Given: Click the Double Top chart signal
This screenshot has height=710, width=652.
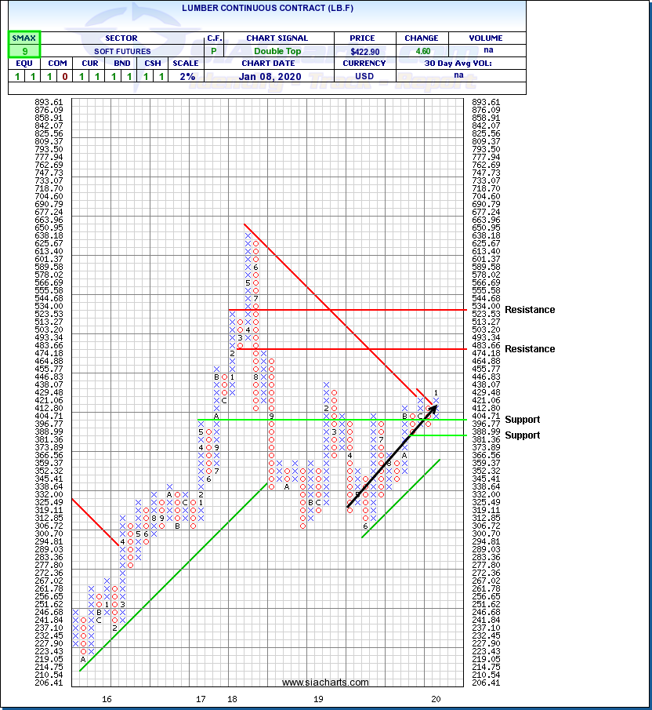Looking at the screenshot, I should (x=277, y=51).
